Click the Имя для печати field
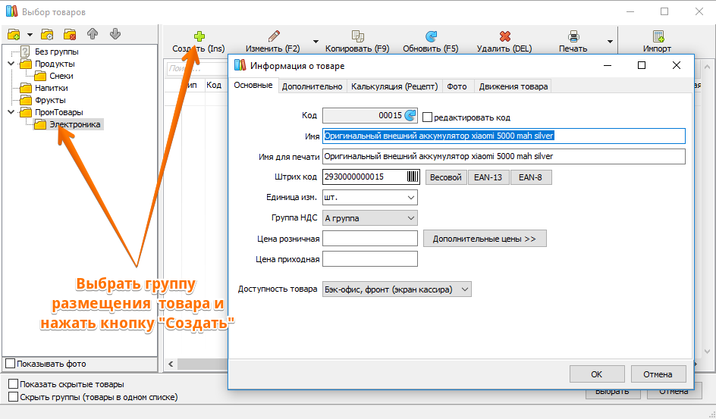Screen dimensions: 716x419 coord(504,156)
